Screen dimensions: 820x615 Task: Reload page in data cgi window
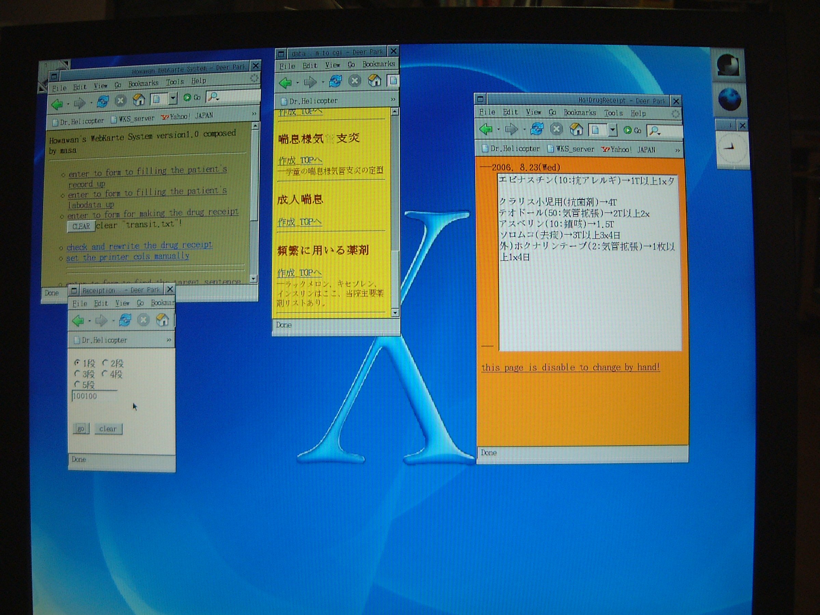pyautogui.click(x=335, y=81)
